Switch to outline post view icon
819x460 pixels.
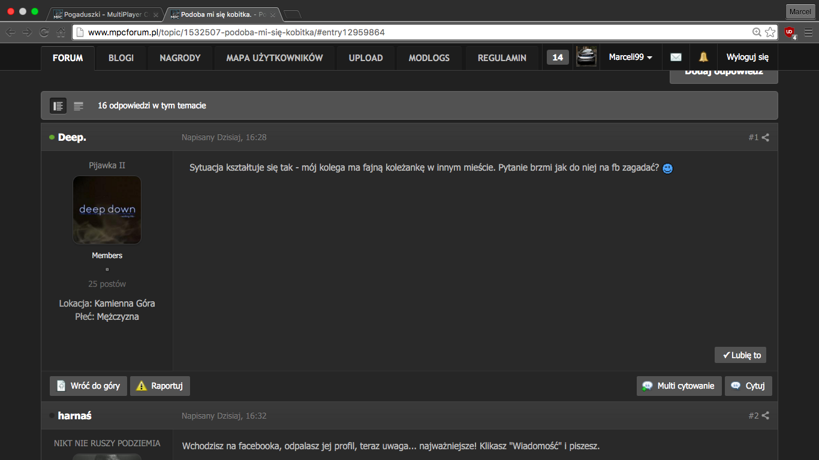pos(79,106)
